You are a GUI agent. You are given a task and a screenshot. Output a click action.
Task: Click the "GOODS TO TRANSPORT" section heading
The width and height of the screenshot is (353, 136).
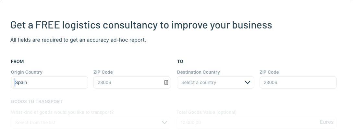point(37,102)
